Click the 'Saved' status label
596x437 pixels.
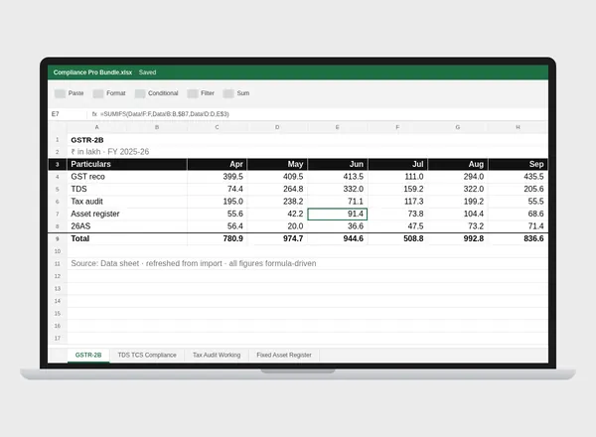(147, 73)
